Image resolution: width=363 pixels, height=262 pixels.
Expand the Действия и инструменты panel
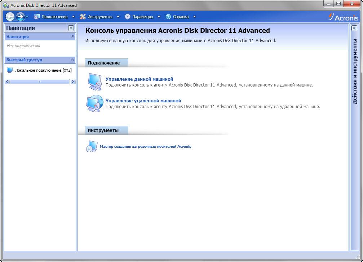point(354,28)
